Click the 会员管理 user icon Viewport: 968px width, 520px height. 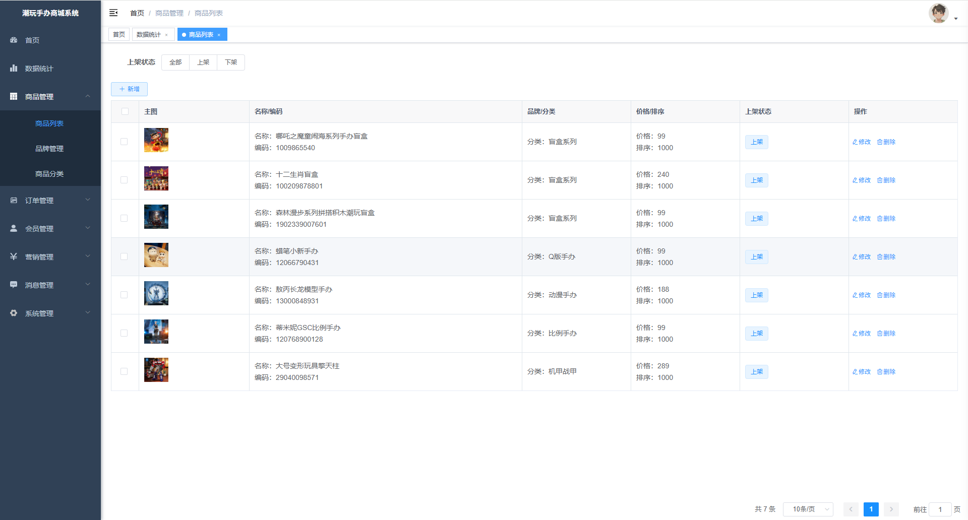click(14, 228)
